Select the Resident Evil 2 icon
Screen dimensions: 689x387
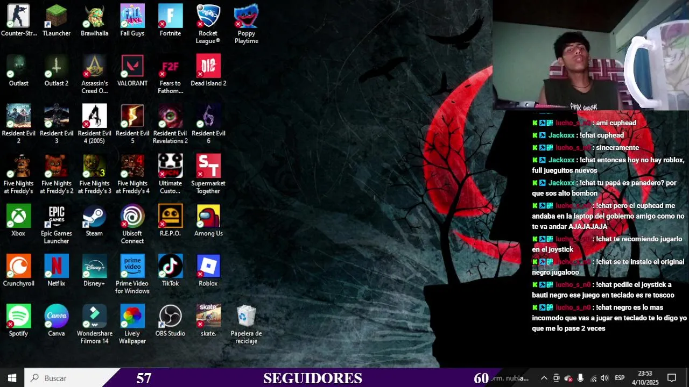click(x=18, y=124)
